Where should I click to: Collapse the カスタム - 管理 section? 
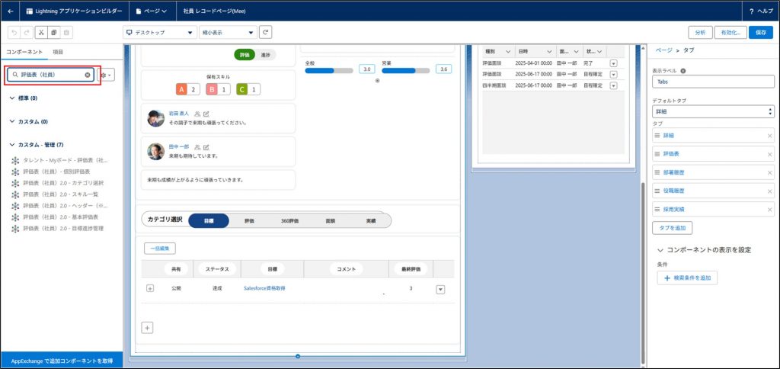12,145
